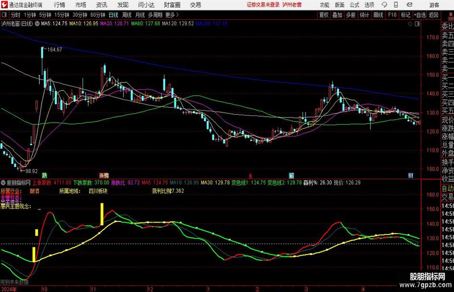Switch to 60分钟 period tab

click(98, 15)
